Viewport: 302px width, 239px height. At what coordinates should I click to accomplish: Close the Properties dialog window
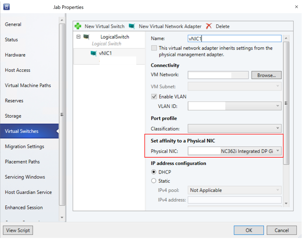coord(297,7)
